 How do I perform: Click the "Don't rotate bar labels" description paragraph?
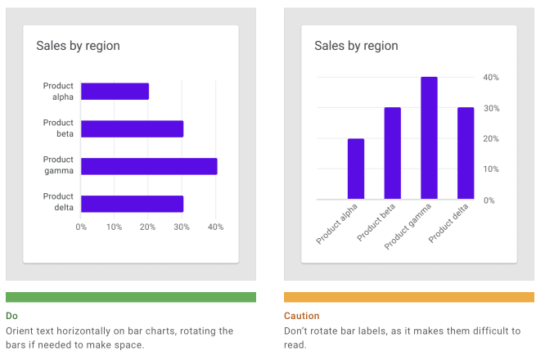[401, 338]
